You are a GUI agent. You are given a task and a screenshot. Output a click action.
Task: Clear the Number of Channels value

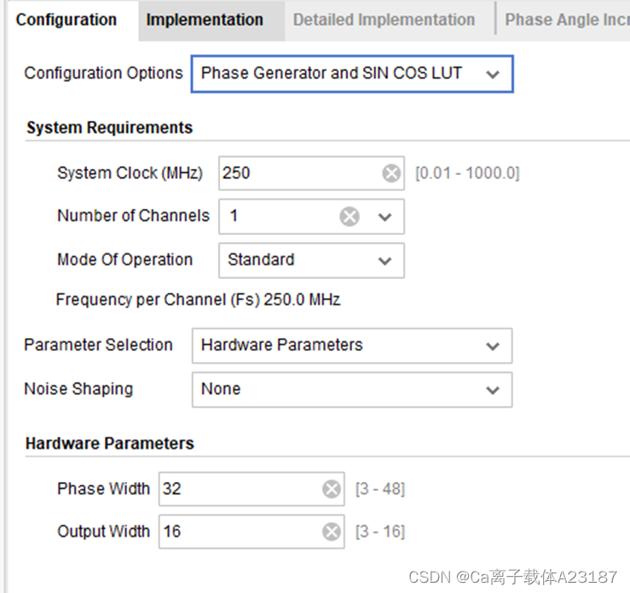click(350, 216)
